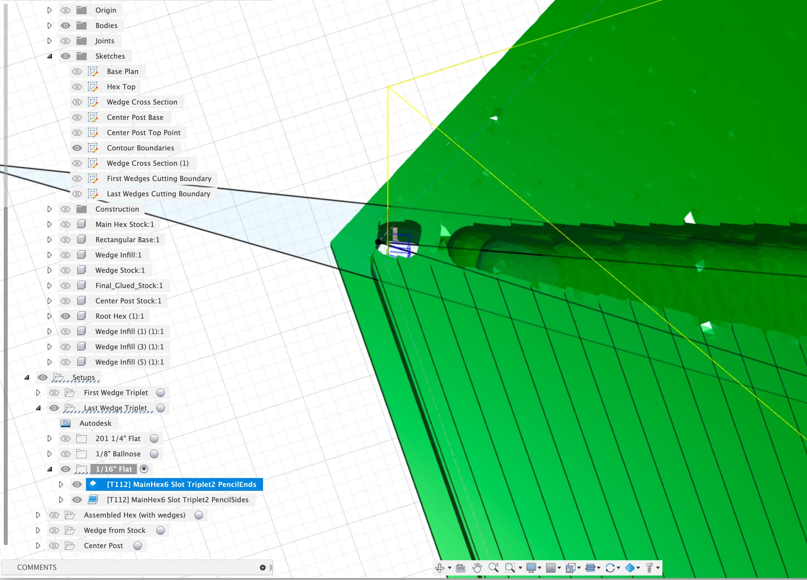The image size is (807, 580).
Task: Click the Bodies folder icon
Action: 82,25
